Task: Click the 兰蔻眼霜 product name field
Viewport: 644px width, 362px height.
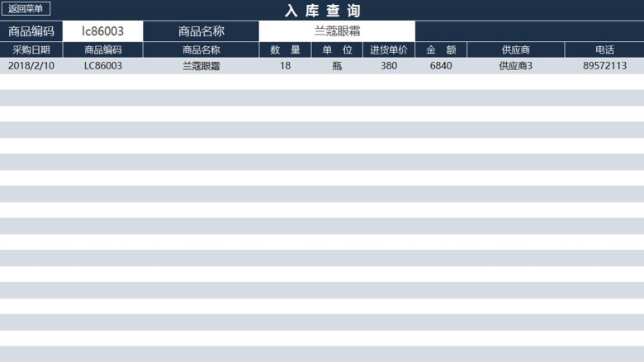Action: coord(337,31)
